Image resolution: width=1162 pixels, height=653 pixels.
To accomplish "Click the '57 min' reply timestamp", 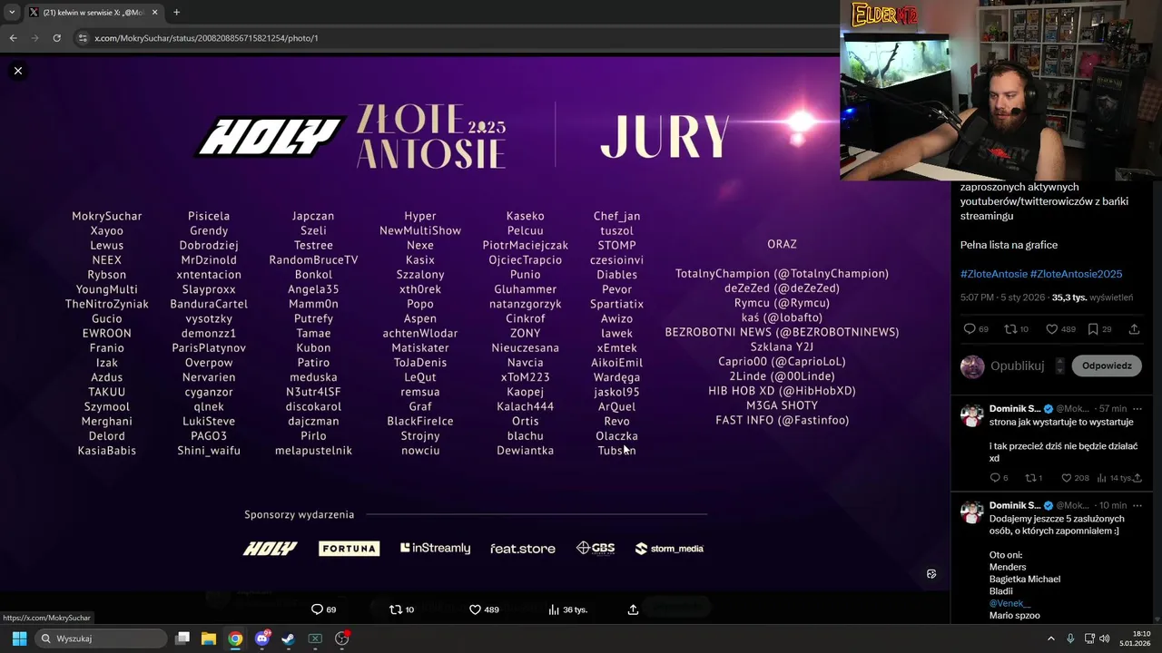I will point(1112,409).
